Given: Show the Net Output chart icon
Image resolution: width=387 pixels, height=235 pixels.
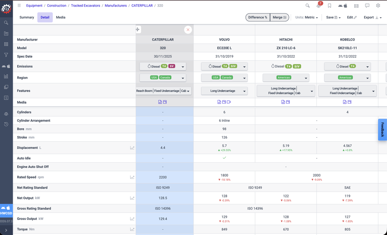Looking at the screenshot, I should [x=132, y=198].
